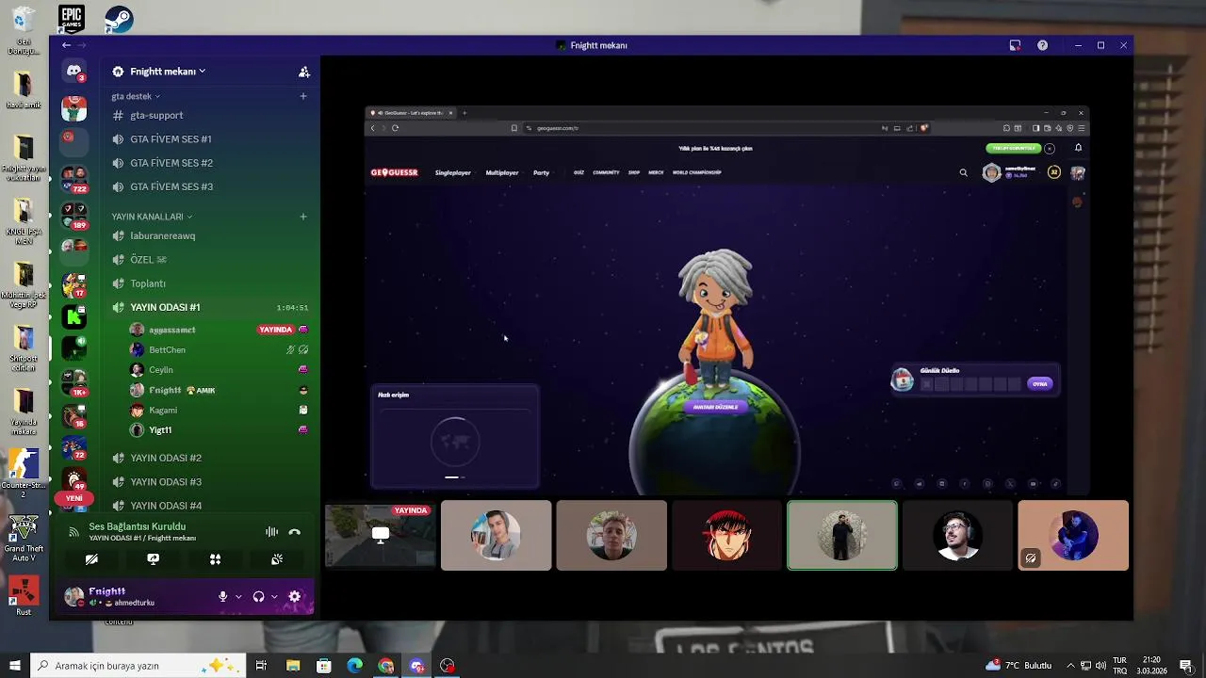Go back with the Discord navigation arrow
The width and height of the screenshot is (1206, 678).
(x=66, y=45)
